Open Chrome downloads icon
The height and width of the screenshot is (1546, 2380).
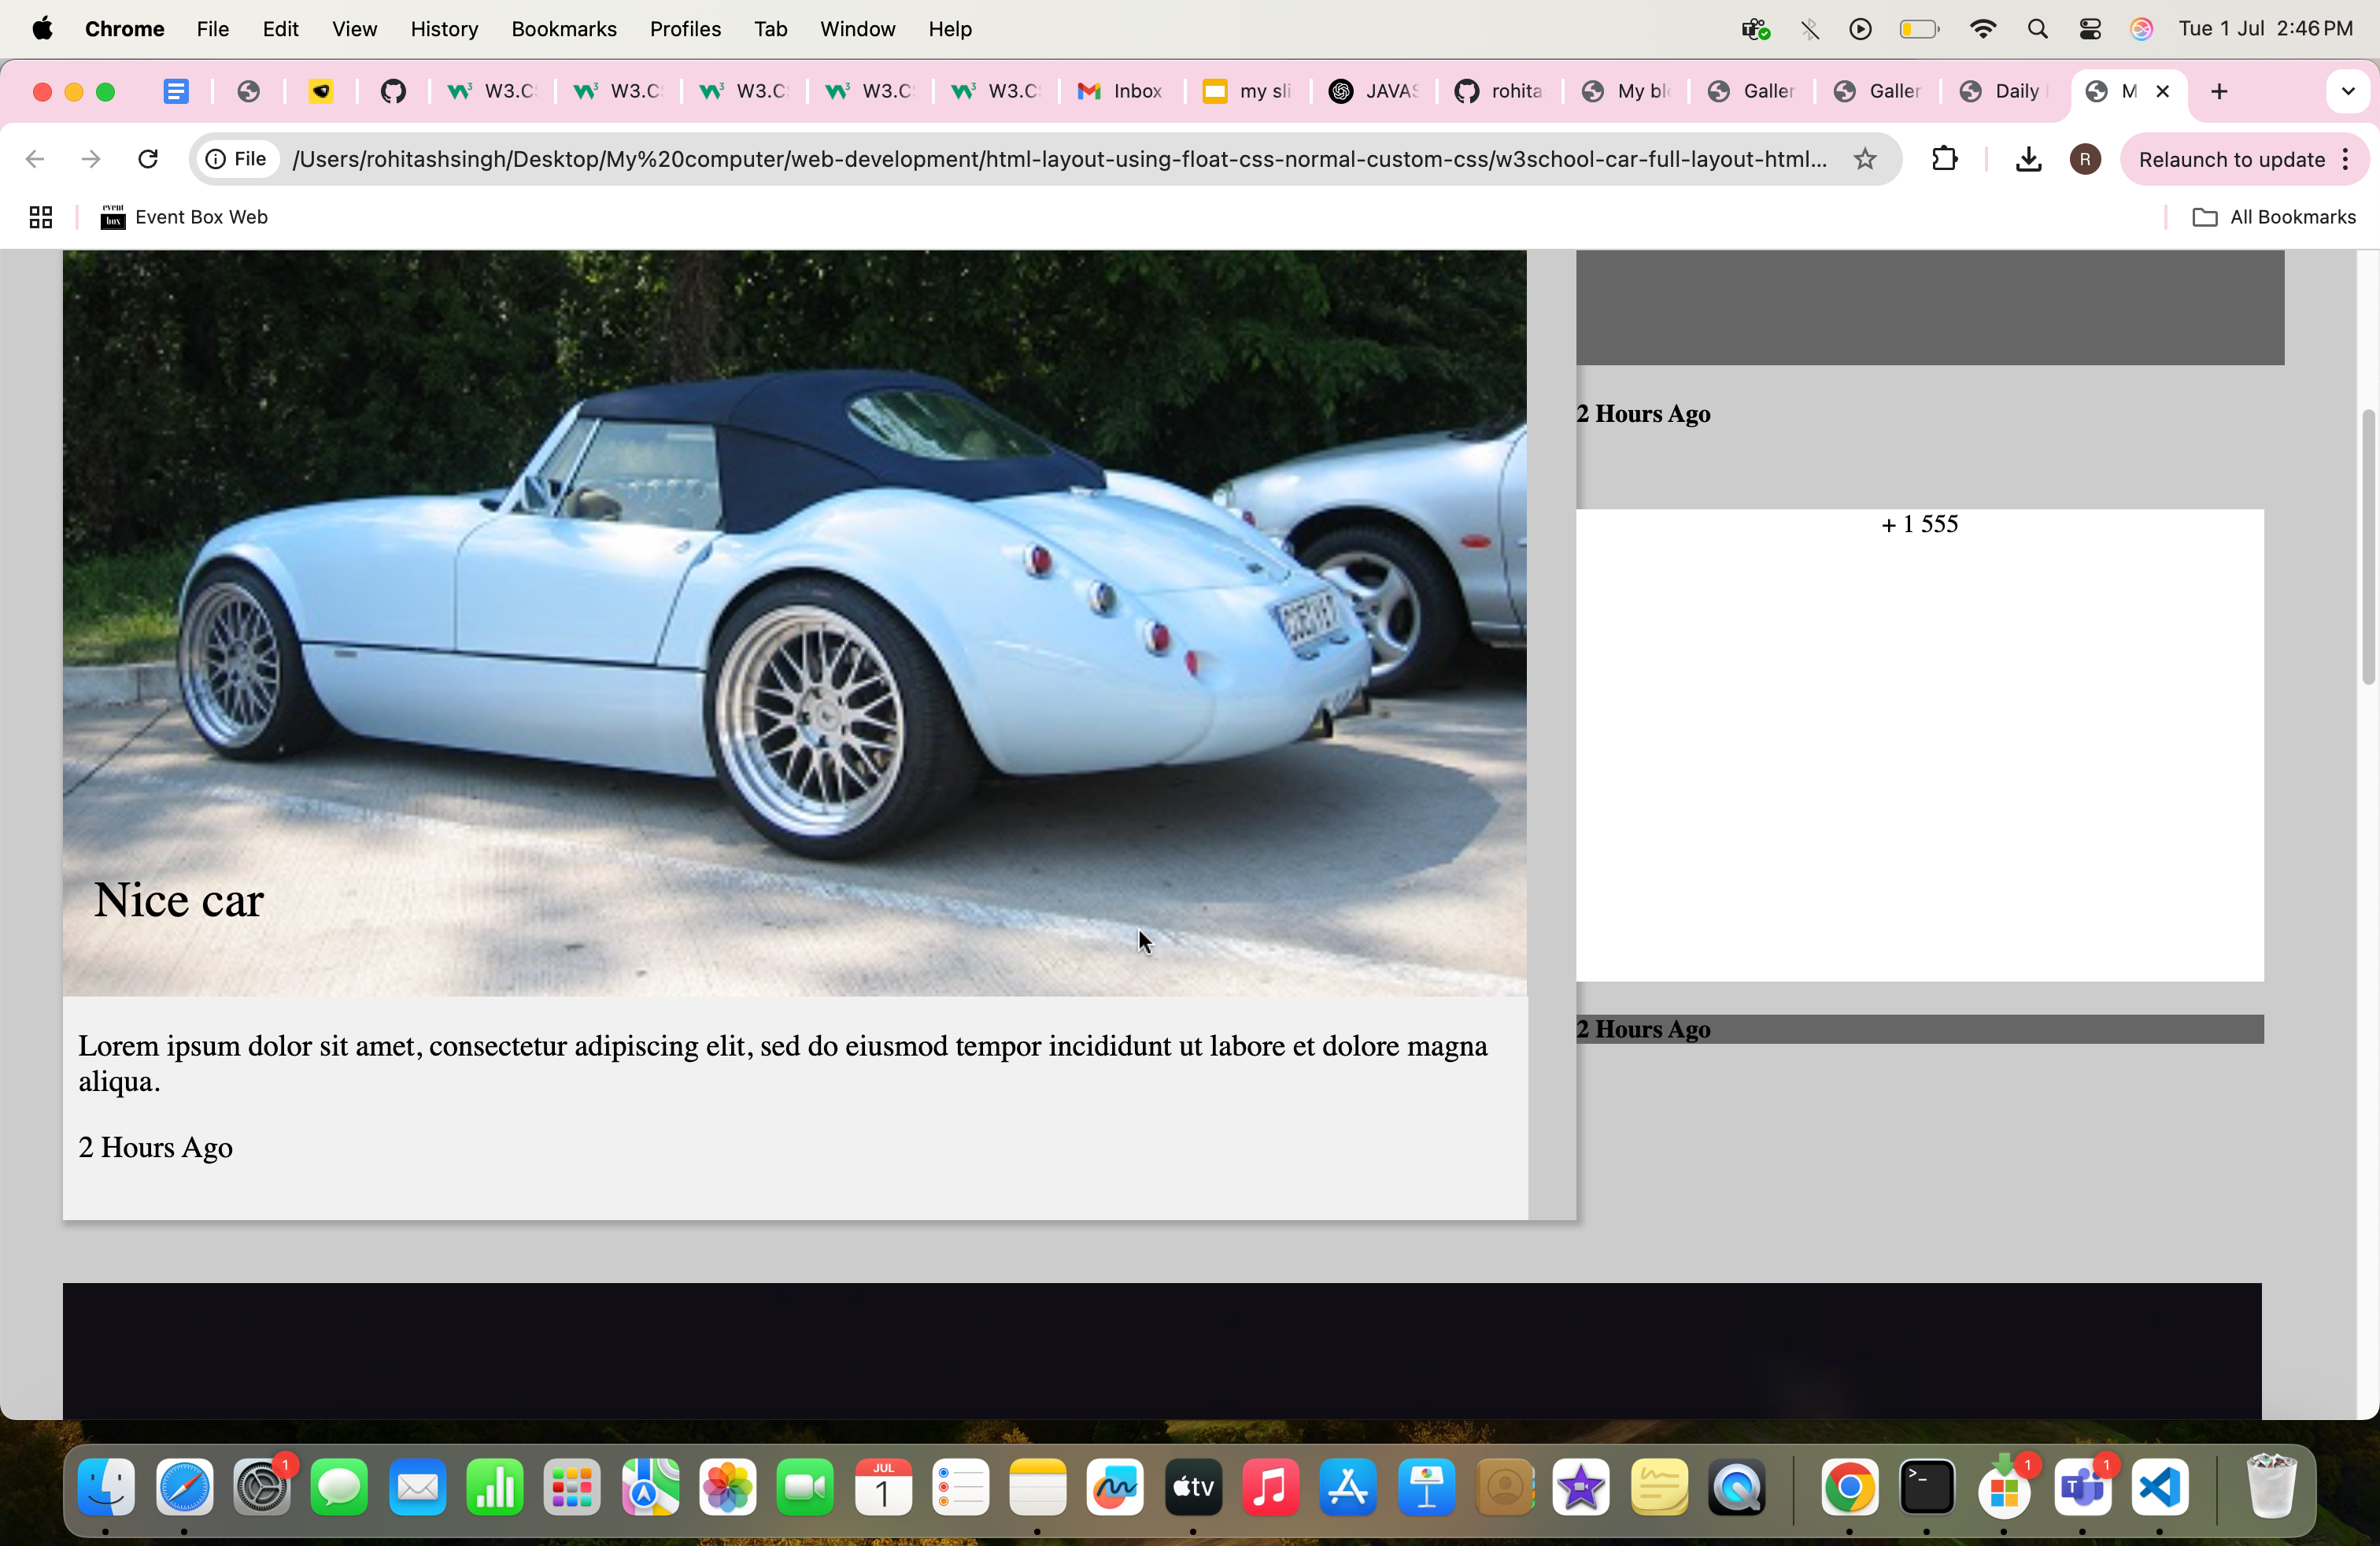pyautogui.click(x=2028, y=159)
